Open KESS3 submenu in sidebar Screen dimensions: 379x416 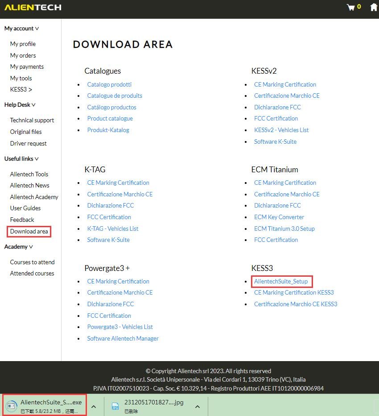[21, 89]
